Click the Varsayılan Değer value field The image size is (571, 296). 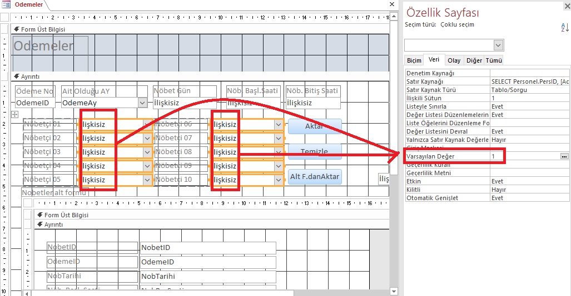[x=524, y=156]
